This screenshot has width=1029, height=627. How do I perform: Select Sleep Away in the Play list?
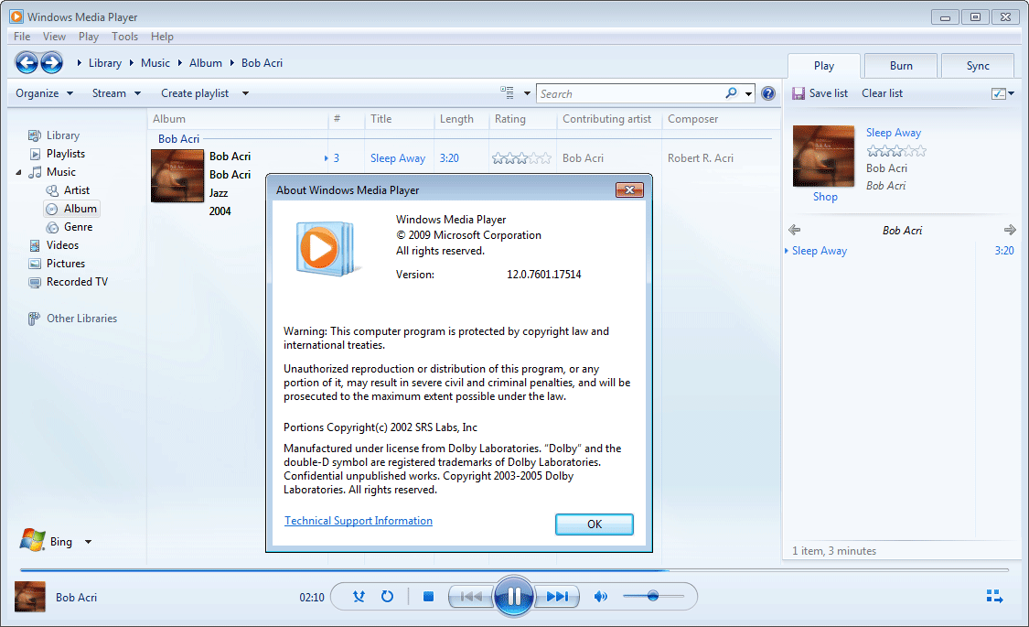(x=819, y=251)
